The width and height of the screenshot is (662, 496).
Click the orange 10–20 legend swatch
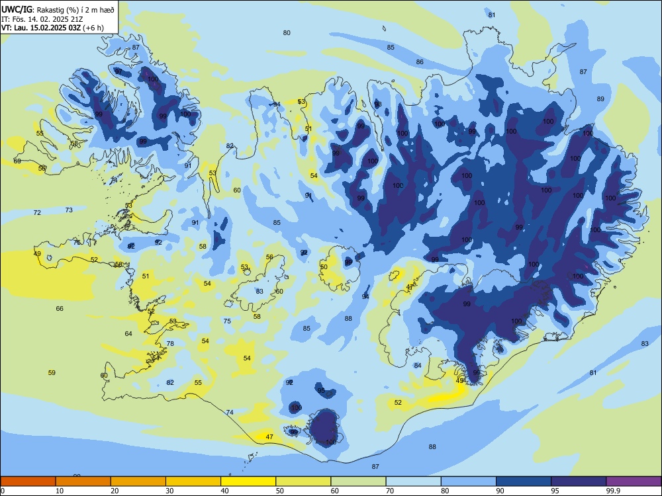(83, 481)
